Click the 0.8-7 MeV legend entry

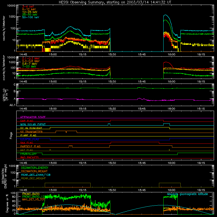[x=30, y=64]
